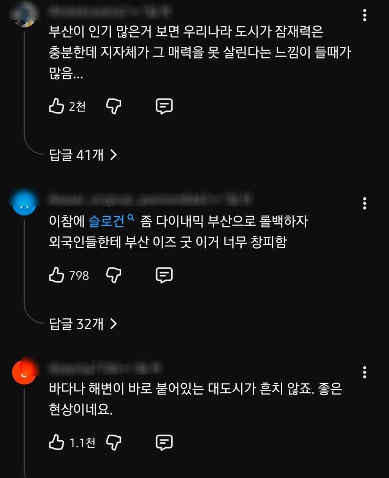
Task: Expand 답글 41개 replies
Action: point(83,155)
